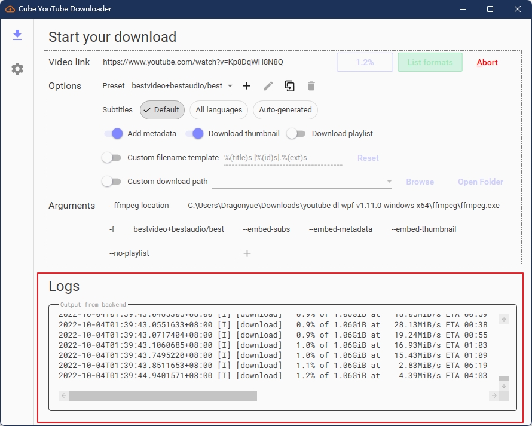Viewport: 532px width, 426px height.
Task: Click log line showing 15.43MiB/s
Action: coord(273,355)
